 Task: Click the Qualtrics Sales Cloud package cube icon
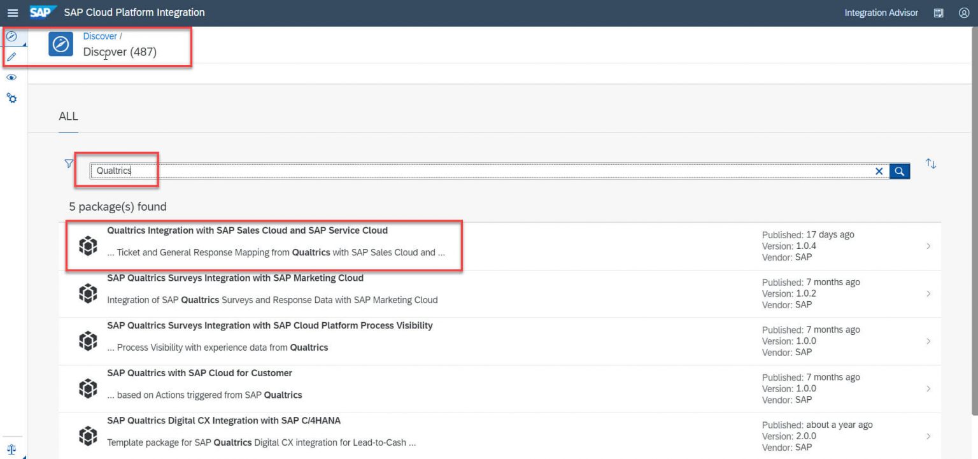point(88,245)
